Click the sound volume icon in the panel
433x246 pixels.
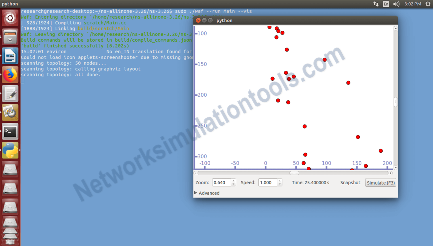click(x=396, y=4)
